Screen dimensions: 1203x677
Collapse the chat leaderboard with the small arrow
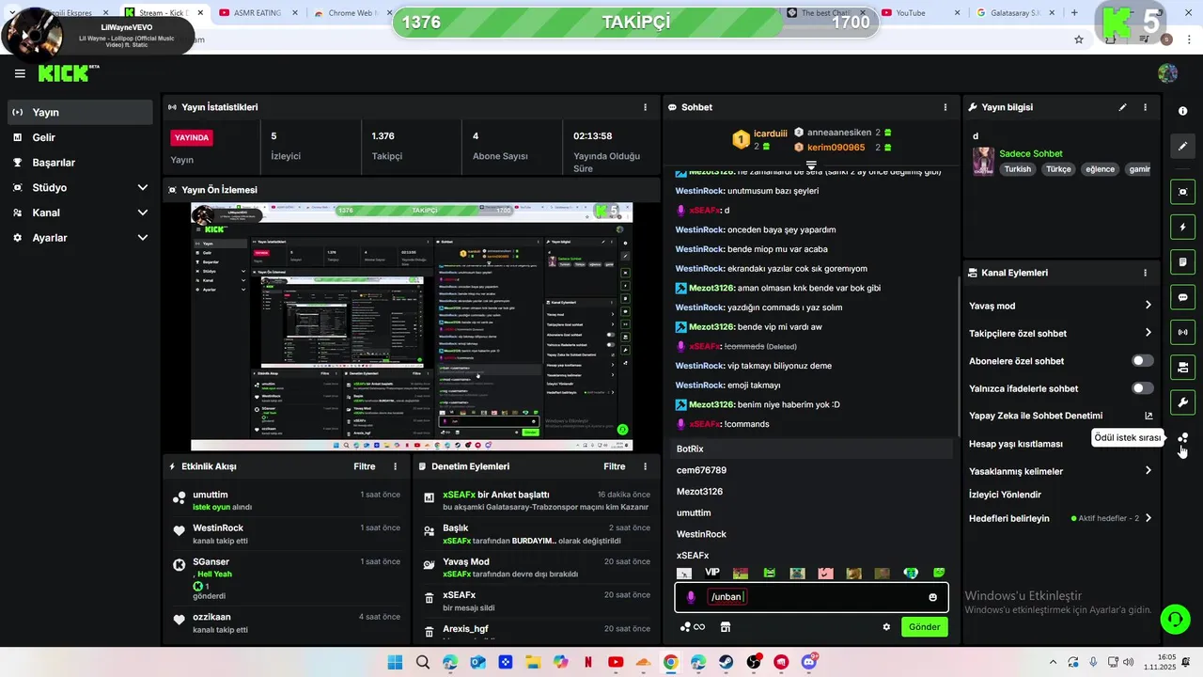pyautogui.click(x=811, y=165)
